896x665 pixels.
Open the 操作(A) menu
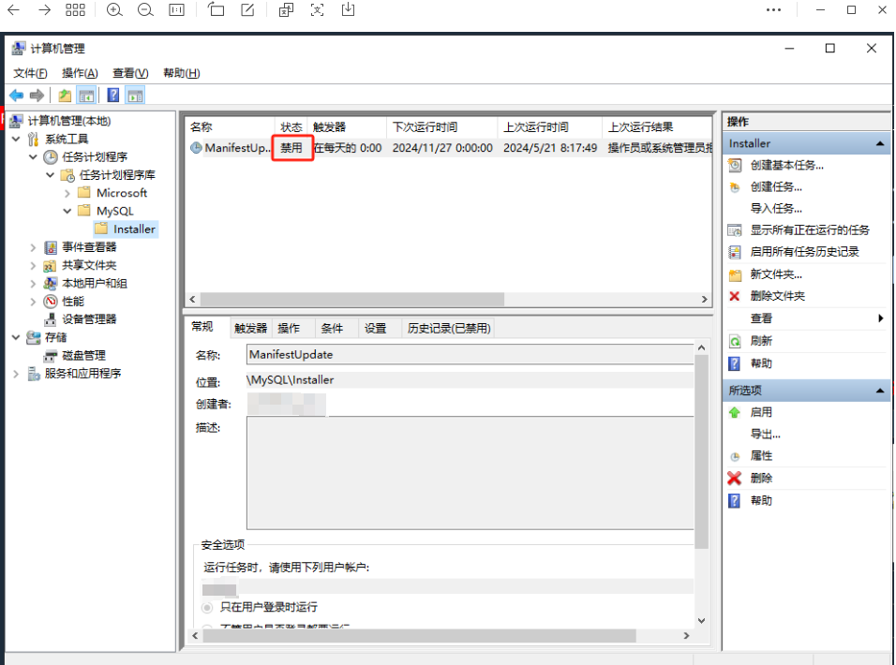[80, 72]
